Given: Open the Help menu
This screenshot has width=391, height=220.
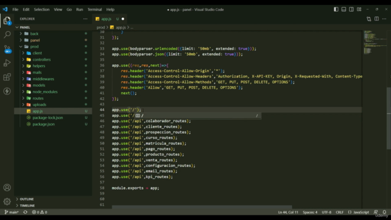Looking at the screenshot, I should 110,10.
